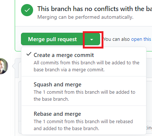Follow the "open this" link
The image size is (152, 136).
[x=141, y=39]
